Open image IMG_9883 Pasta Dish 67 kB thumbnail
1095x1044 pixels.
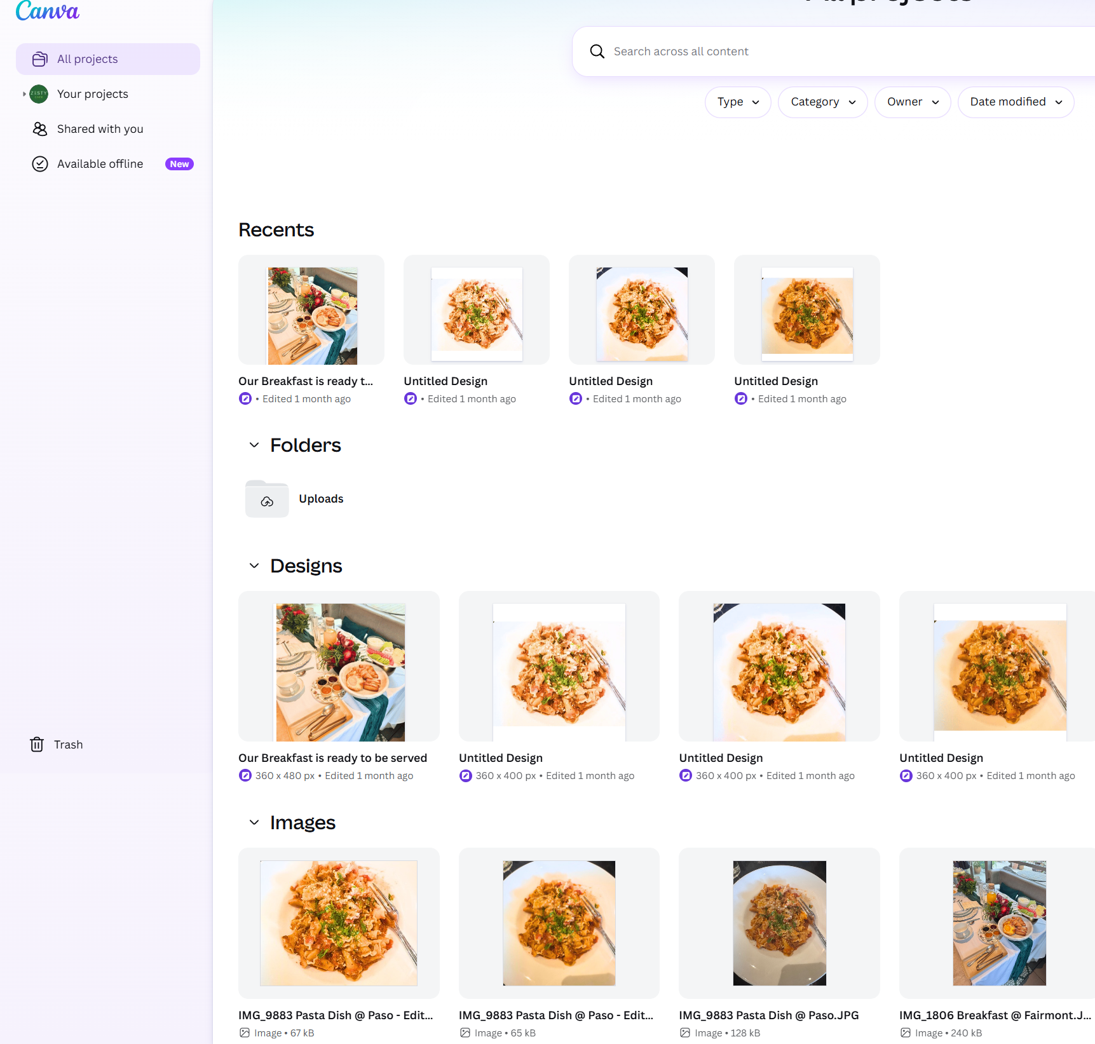point(339,923)
